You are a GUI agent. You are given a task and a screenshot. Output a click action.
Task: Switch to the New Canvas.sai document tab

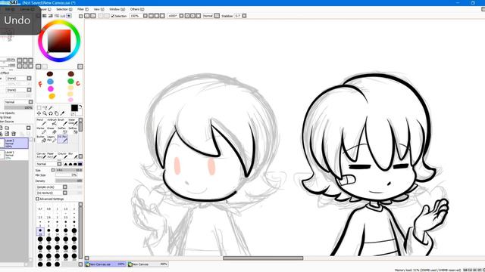[105, 264]
